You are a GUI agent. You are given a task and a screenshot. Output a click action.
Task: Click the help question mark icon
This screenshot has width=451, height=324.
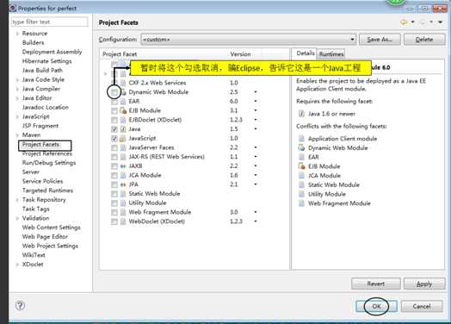pos(20,306)
